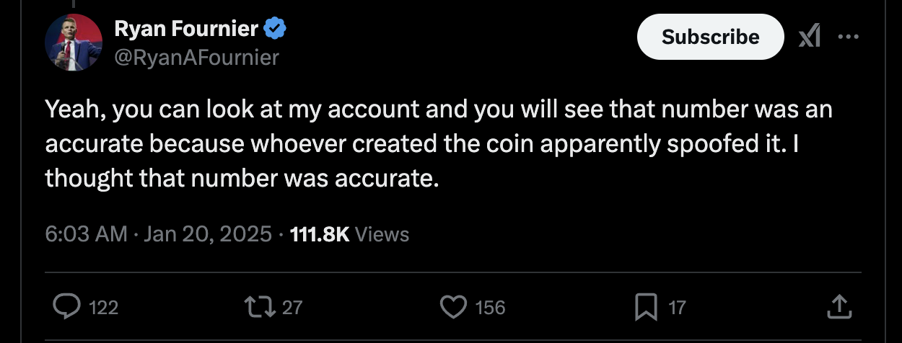Viewport: 902px width, 343px height.
Task: Open Grok via the icon beside Subscribe
Action: (x=810, y=37)
